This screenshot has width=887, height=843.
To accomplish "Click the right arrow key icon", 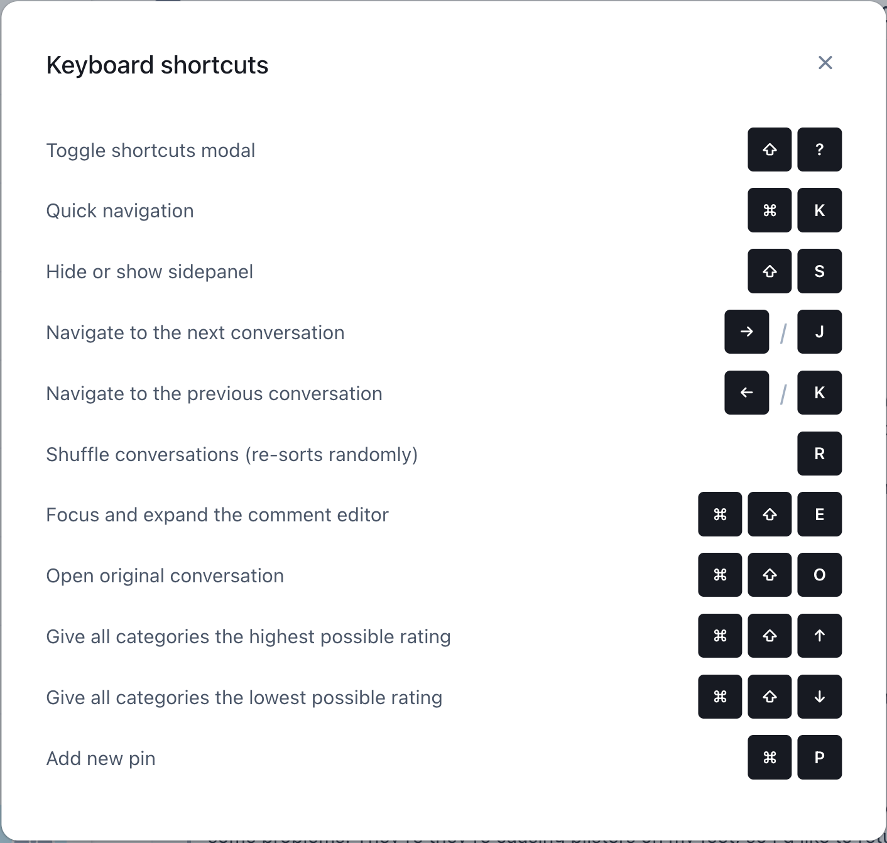I will tap(746, 332).
